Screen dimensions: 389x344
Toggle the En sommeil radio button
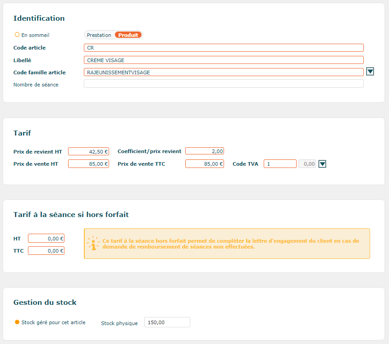pos(17,35)
